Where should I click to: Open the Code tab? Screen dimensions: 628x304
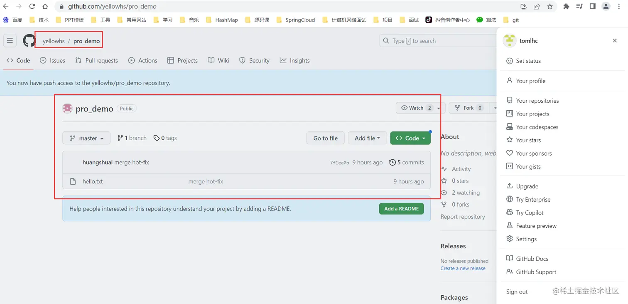18,60
